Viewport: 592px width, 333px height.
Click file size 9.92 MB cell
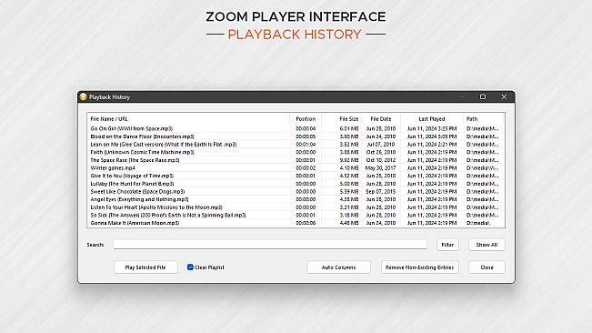(x=349, y=160)
